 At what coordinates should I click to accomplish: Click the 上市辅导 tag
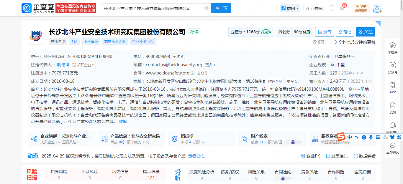[91, 42]
